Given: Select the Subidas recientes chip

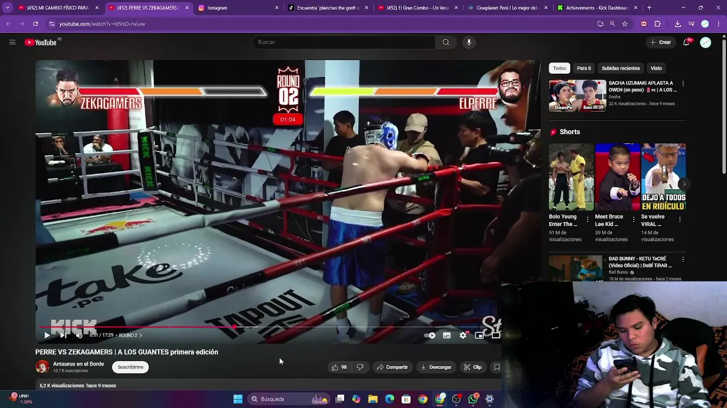Looking at the screenshot, I should click(x=621, y=68).
